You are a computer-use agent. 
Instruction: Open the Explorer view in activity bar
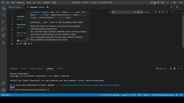(3, 8)
